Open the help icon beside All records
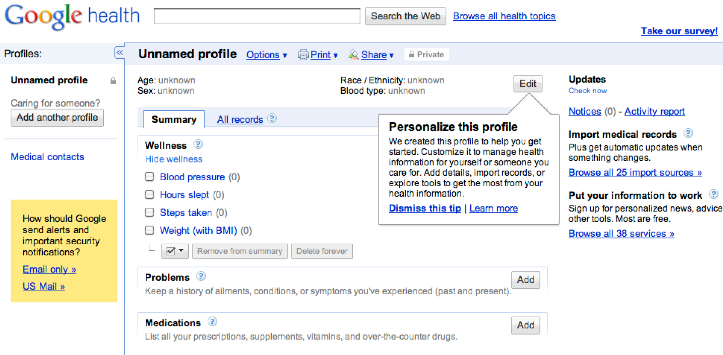 [x=272, y=118]
